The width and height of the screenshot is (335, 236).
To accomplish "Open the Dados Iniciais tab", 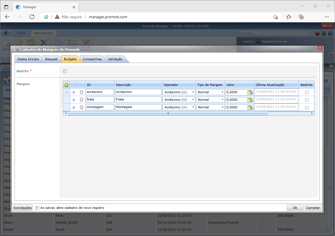I will point(28,59).
